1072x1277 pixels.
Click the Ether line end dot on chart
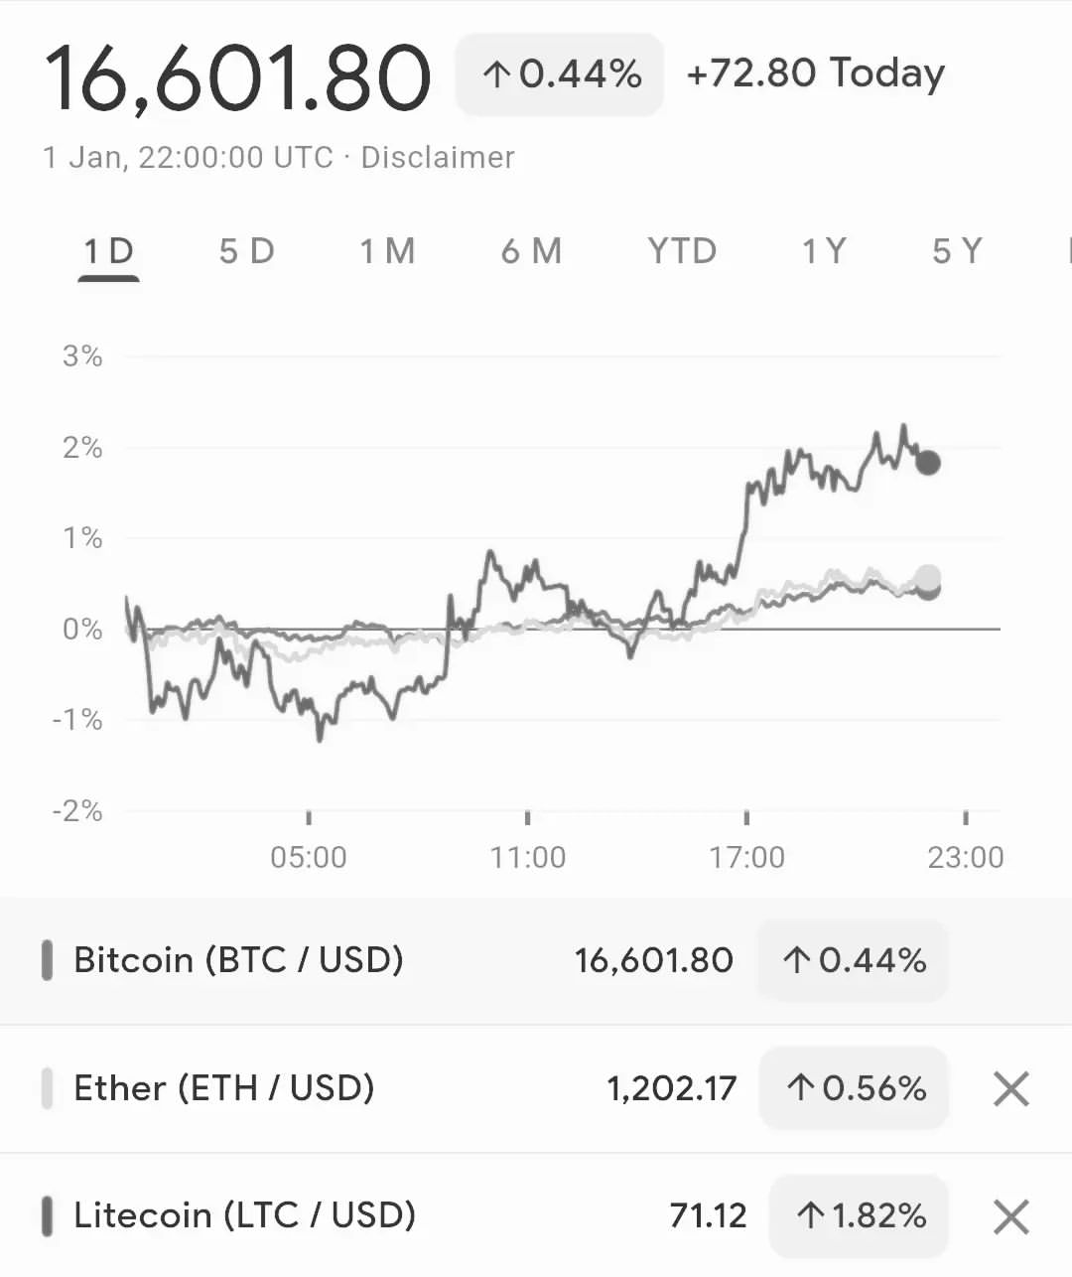(x=928, y=577)
